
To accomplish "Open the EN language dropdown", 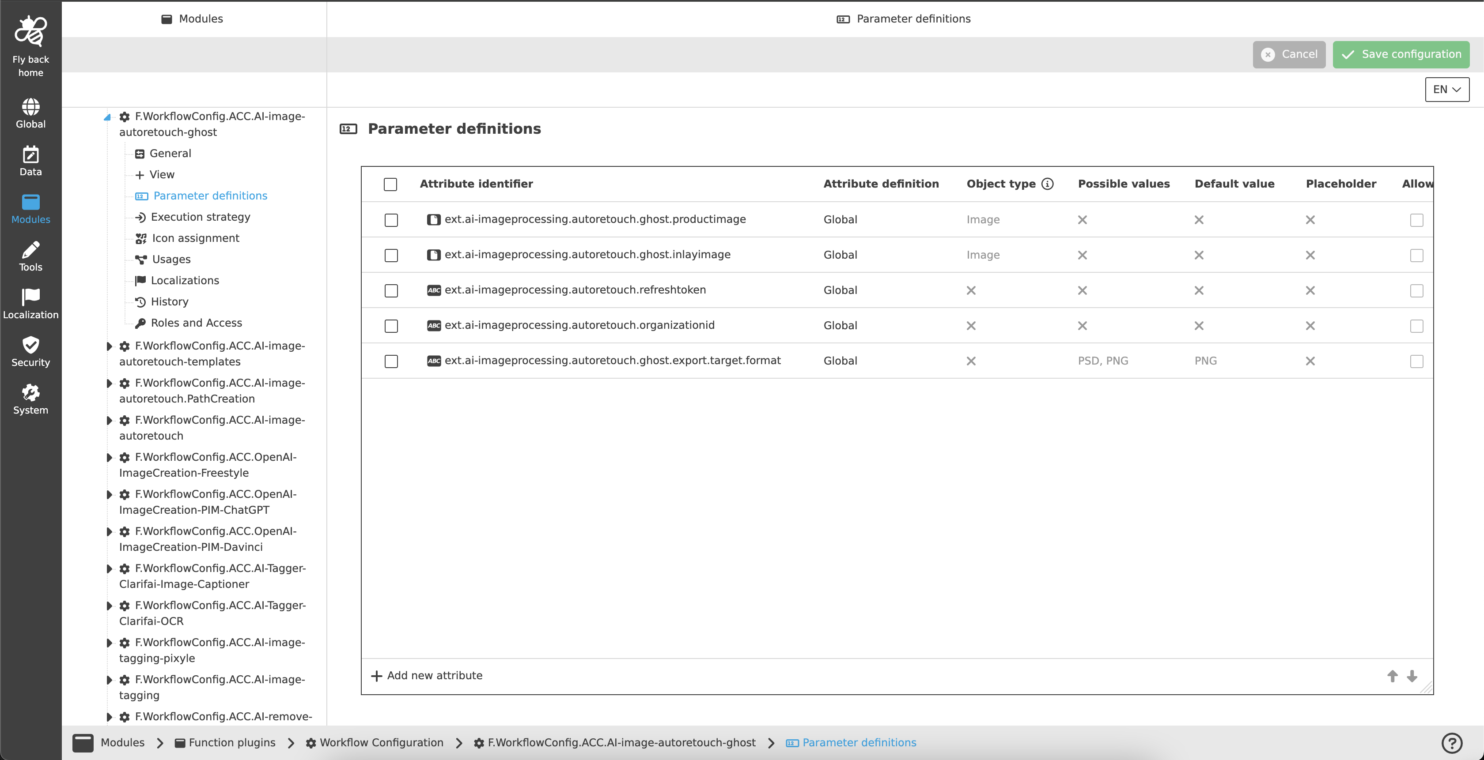I will [1446, 89].
